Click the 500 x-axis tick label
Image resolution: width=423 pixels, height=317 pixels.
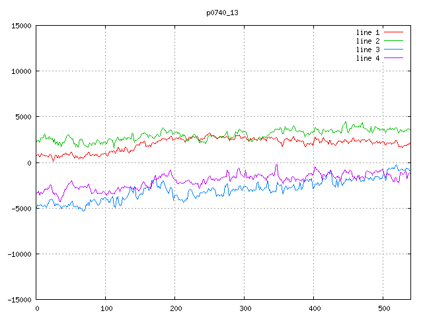(x=383, y=308)
